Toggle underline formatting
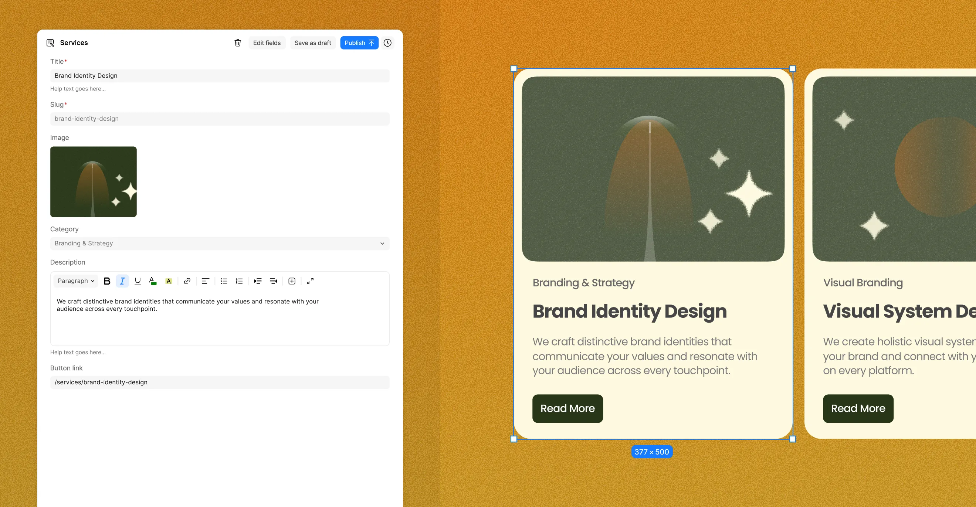Screen dimensions: 976x507 click(x=138, y=281)
